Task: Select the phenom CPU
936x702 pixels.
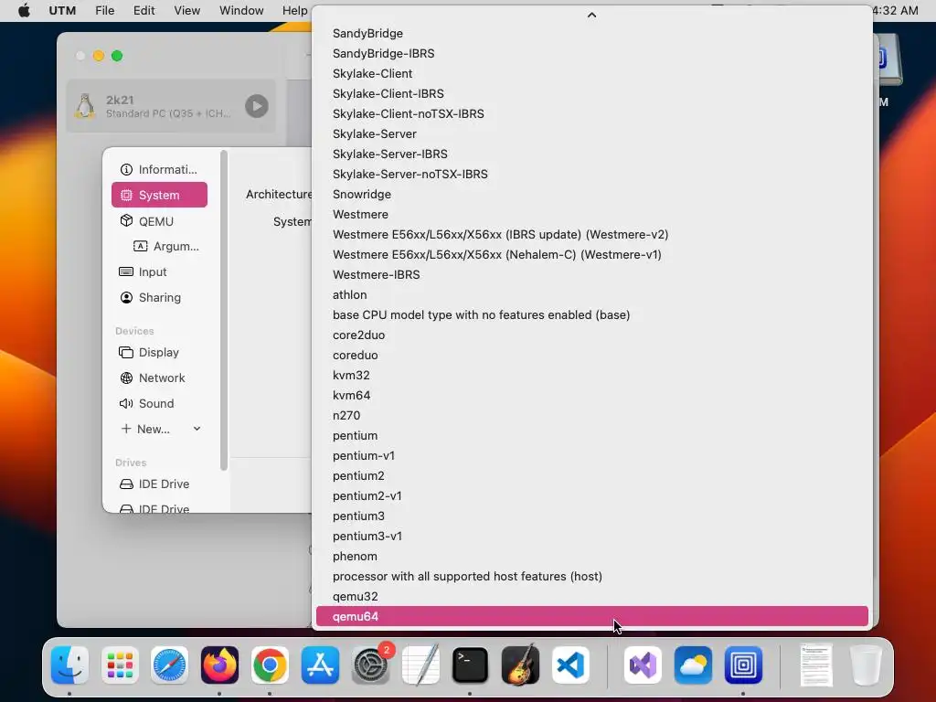Action: (x=591, y=556)
